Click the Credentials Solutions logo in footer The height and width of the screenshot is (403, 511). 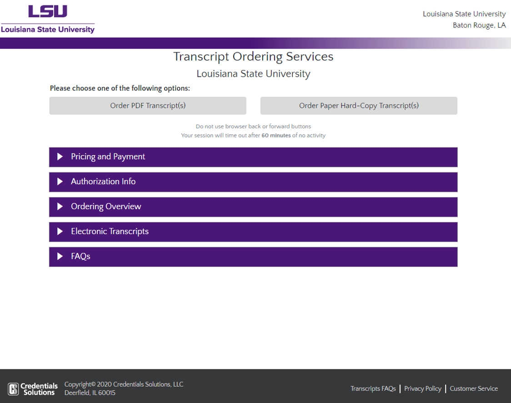(x=33, y=389)
